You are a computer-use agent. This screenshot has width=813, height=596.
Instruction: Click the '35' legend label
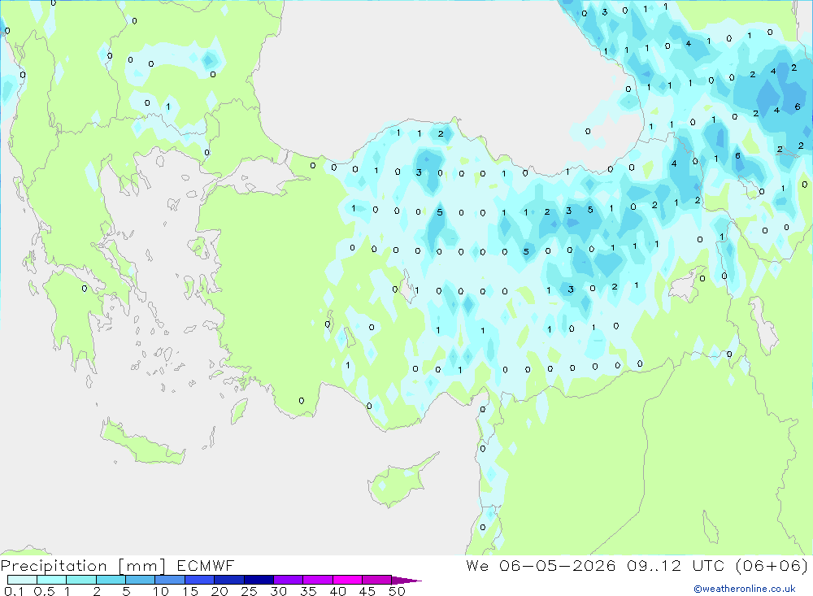(x=308, y=591)
